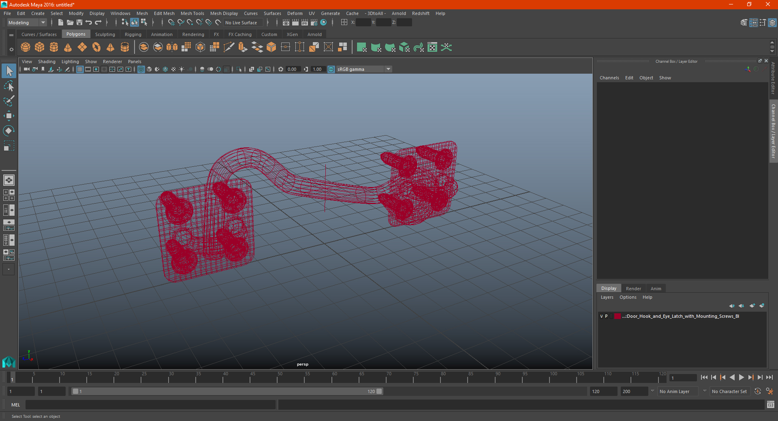Screen dimensions: 778x421
Task: Open the No Live Surface field
Action: tap(243, 23)
